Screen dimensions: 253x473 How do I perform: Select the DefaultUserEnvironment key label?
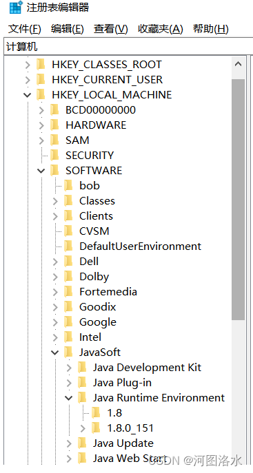click(x=141, y=246)
